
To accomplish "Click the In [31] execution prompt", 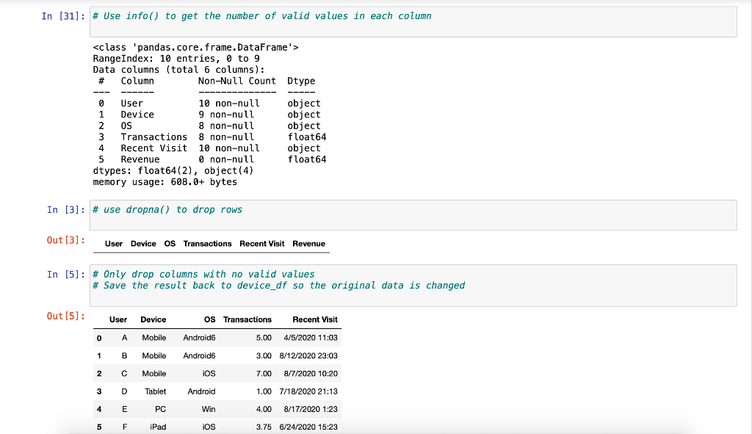I will [62, 15].
